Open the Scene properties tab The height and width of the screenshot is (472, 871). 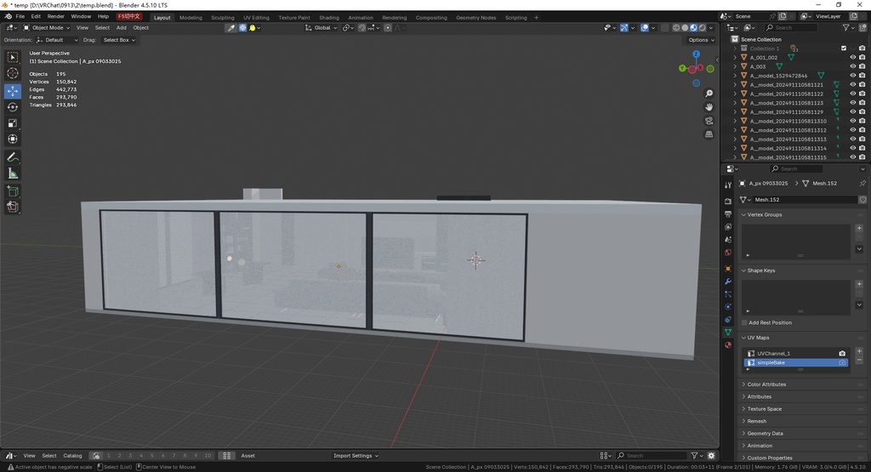[728, 239]
